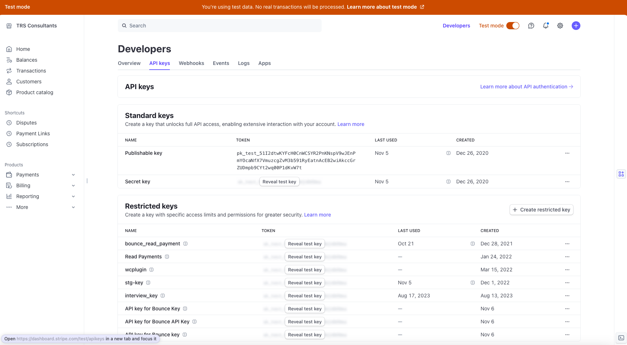The width and height of the screenshot is (627, 345).
Task: Open the apps grid icon on right edge
Action: pyautogui.click(x=621, y=174)
